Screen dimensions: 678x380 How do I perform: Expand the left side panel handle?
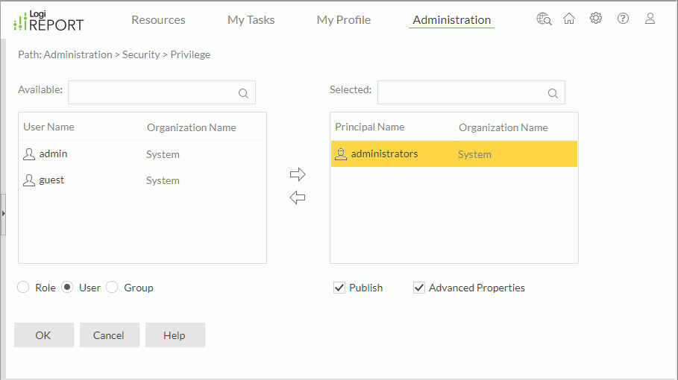(3, 214)
